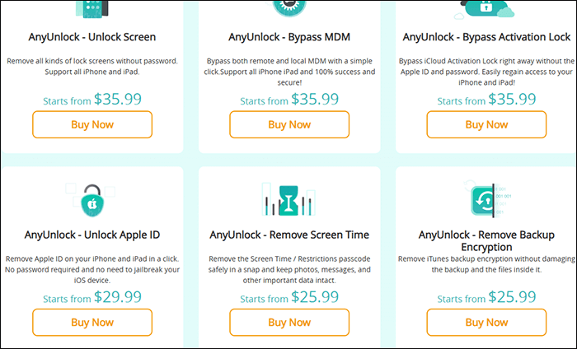577x349 pixels.
Task: Click the $35.99 price under Bypass Activation Lock
Action: (512, 100)
